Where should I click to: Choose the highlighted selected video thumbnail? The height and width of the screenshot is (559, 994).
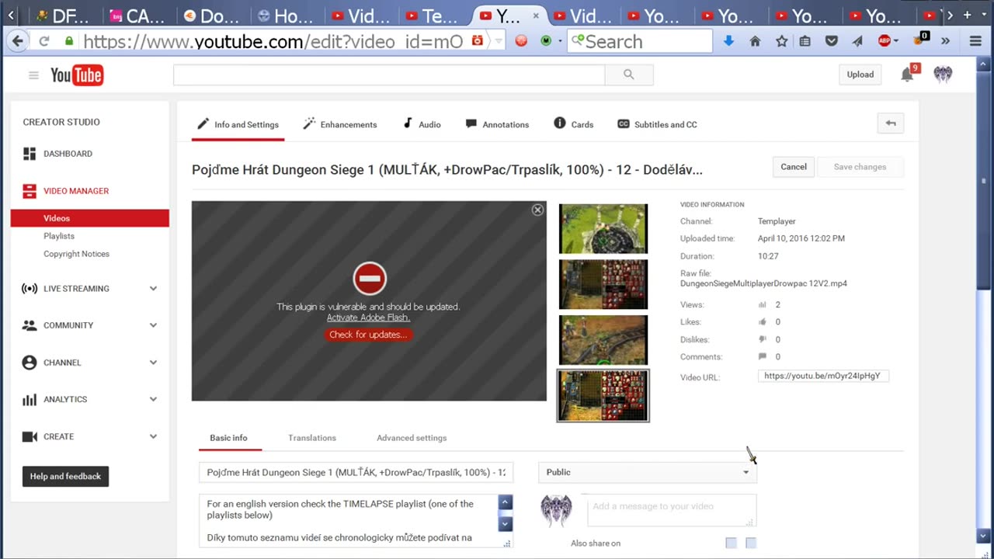click(x=603, y=396)
